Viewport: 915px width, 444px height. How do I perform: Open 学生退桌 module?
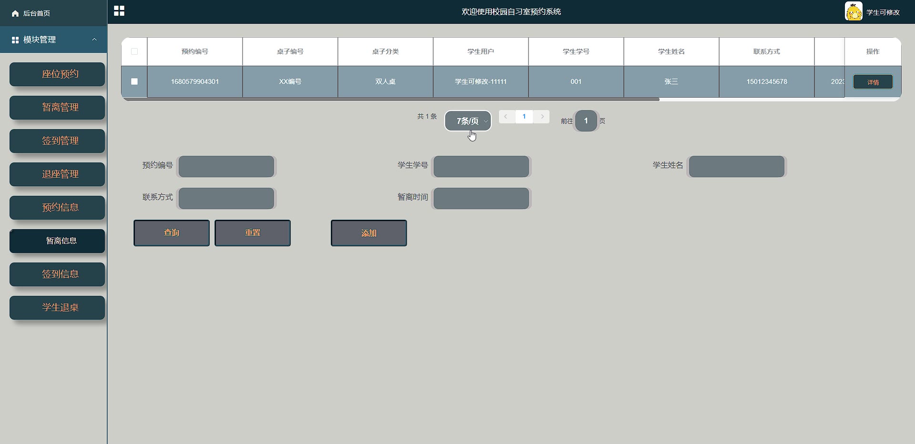point(57,308)
